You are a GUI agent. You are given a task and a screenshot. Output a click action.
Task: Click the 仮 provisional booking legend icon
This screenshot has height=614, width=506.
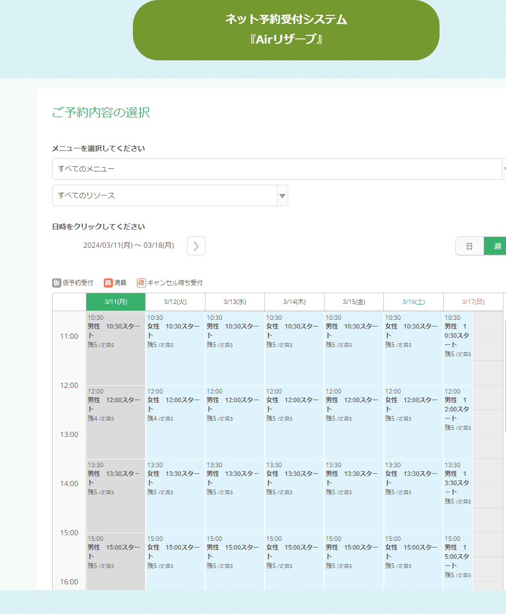click(x=57, y=282)
